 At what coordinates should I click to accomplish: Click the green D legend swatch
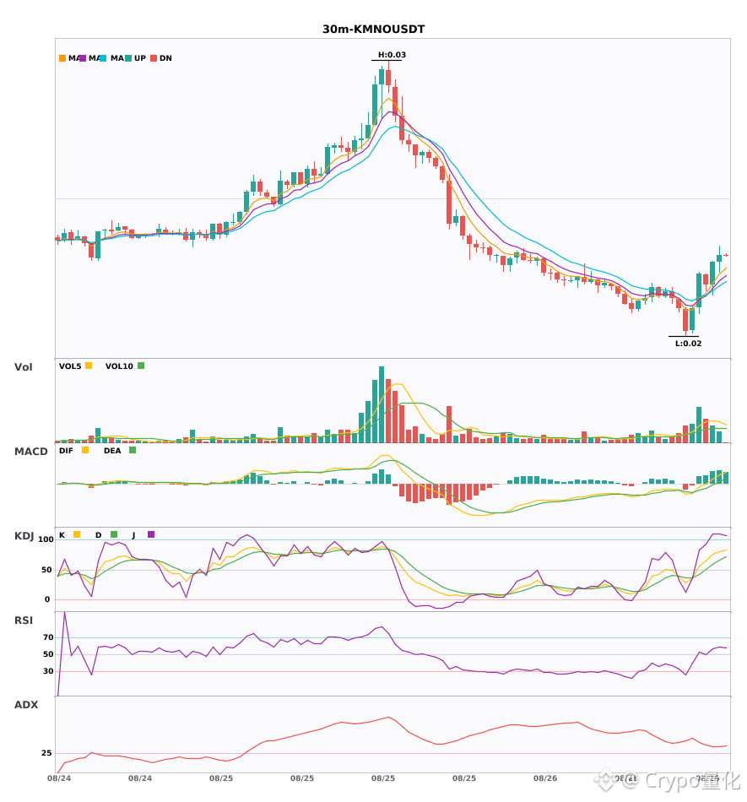coord(114,534)
